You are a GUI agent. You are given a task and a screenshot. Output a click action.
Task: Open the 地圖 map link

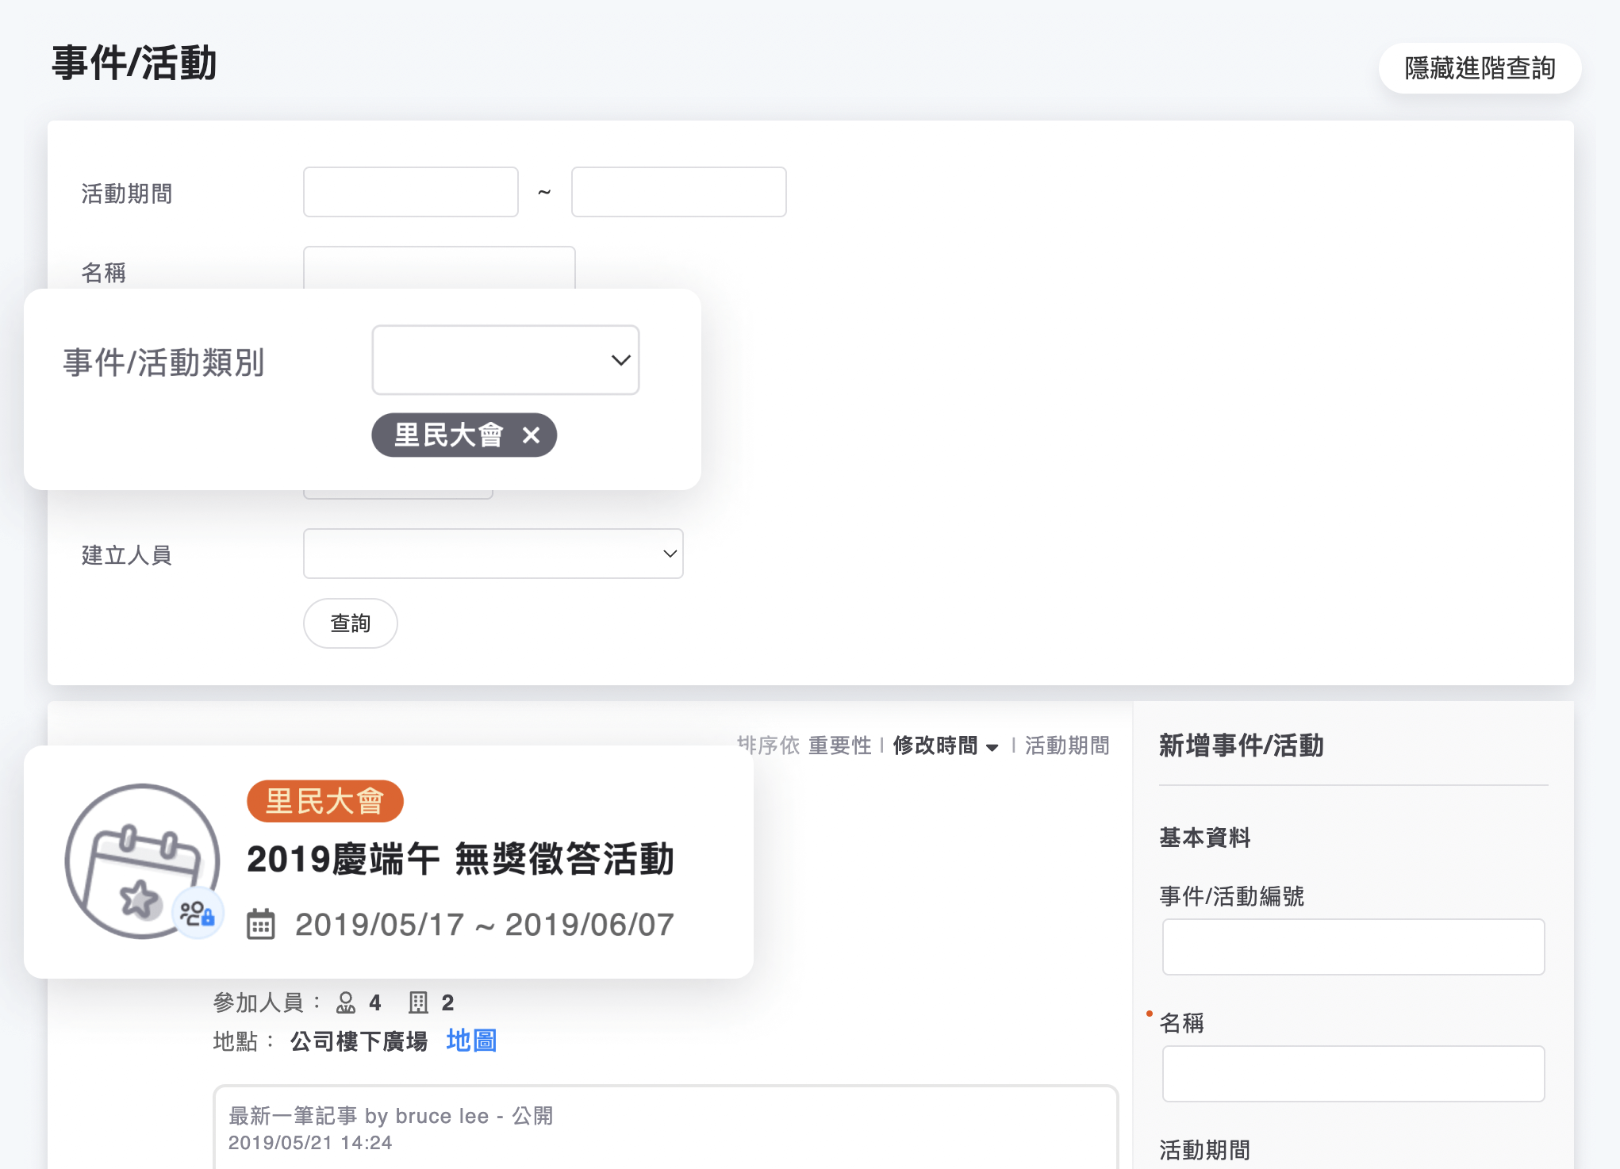point(471,1041)
